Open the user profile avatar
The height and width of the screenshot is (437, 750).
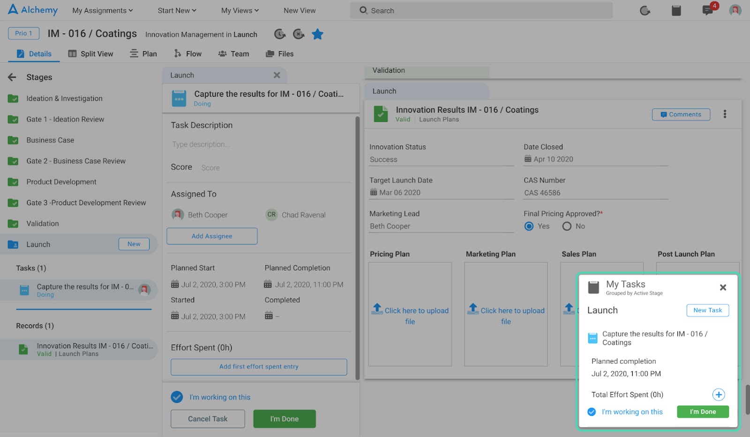[735, 10]
